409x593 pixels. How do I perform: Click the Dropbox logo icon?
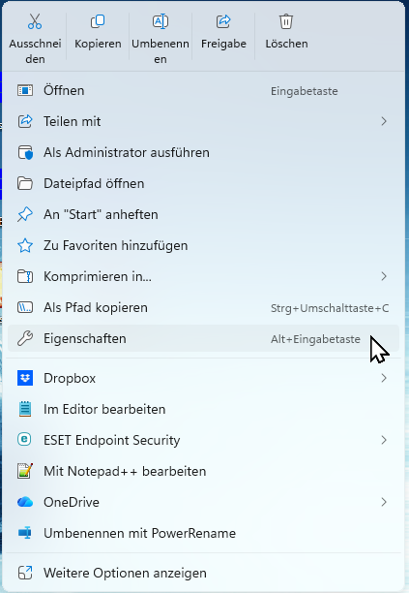(x=25, y=378)
